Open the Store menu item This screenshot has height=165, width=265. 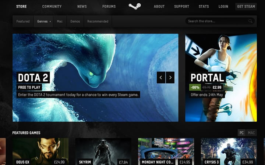21,7
